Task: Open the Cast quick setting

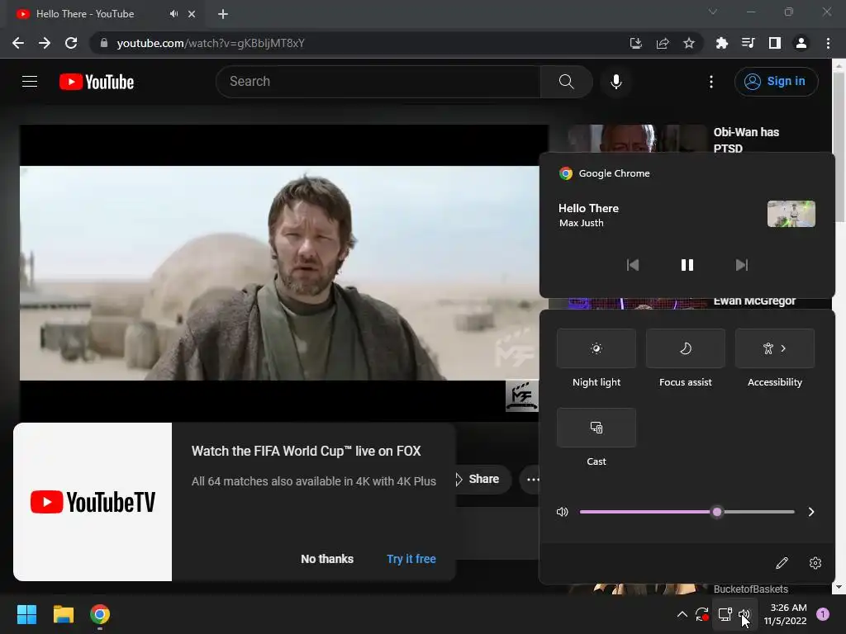Action: pos(596,428)
